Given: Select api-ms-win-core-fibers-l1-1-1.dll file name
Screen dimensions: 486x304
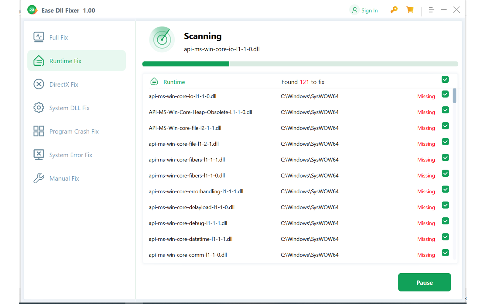Looking at the screenshot, I should pyautogui.click(x=187, y=160).
